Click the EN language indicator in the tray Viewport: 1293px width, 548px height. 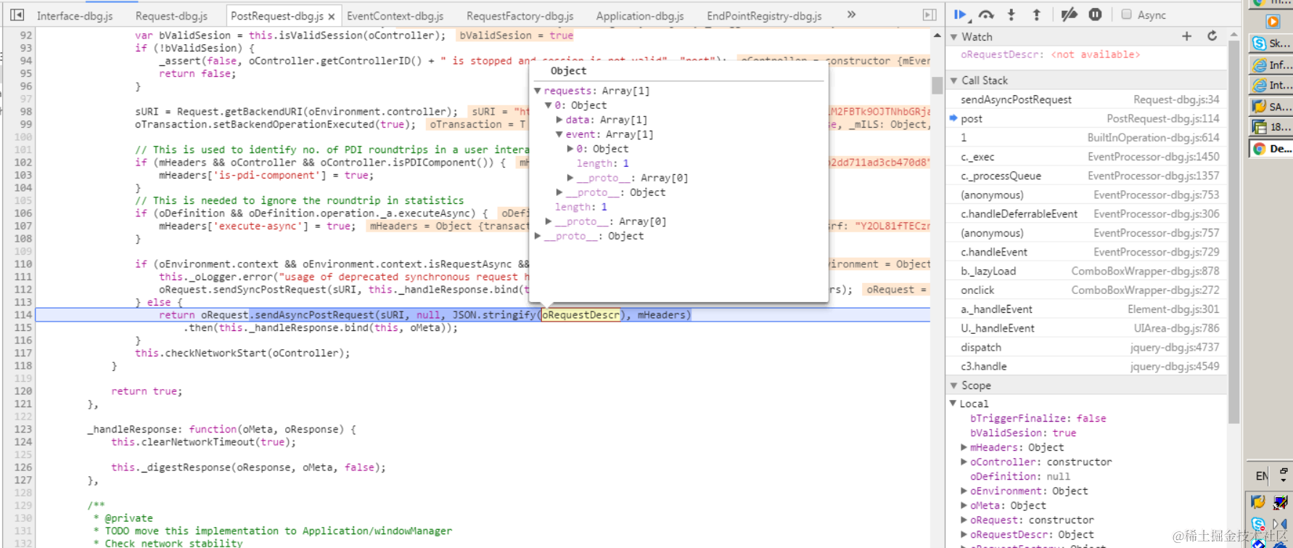coord(1262,475)
